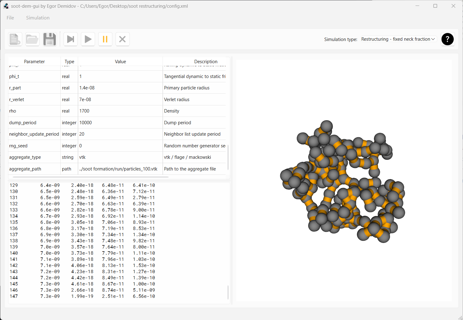Image resolution: width=463 pixels, height=320 pixels.
Task: Click the aggregate_type parameter name
Action: click(25, 157)
